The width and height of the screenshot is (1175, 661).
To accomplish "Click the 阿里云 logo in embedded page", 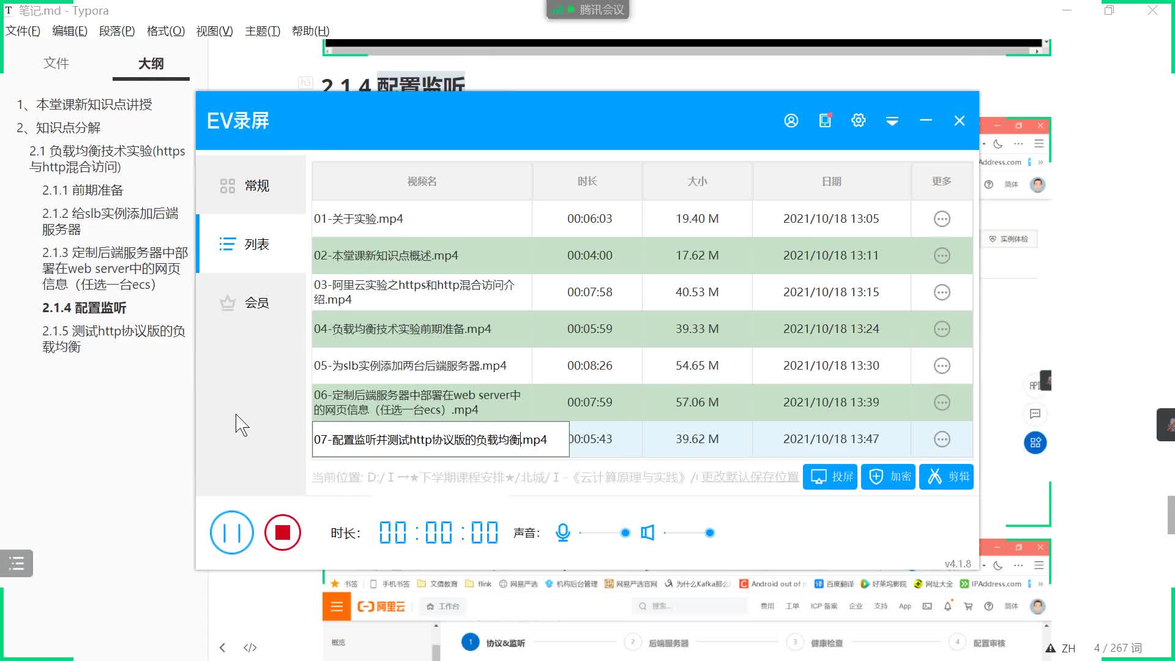I will click(381, 607).
